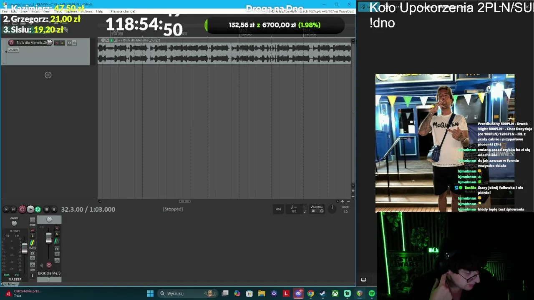Screen dimensions: 534x300
Task: Click the media item mute M button
Action: [107, 40]
